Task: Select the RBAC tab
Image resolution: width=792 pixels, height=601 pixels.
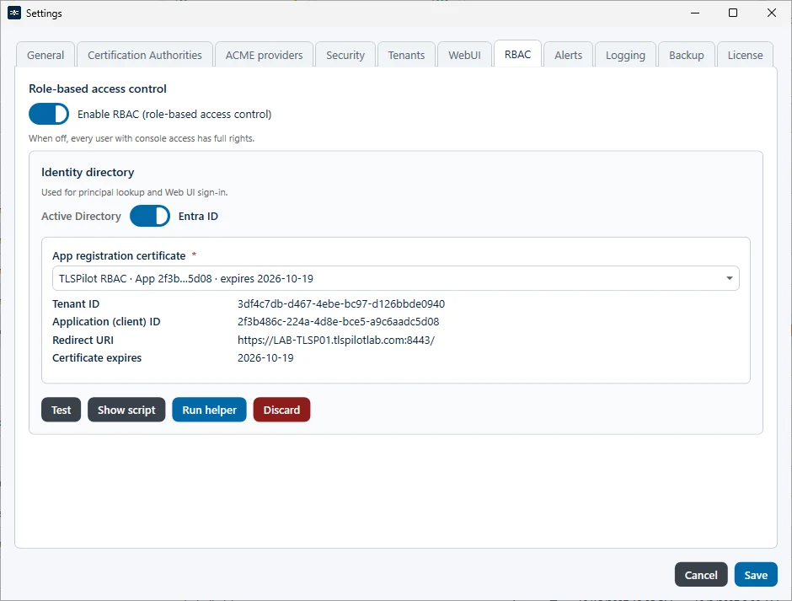Action: [x=517, y=54]
